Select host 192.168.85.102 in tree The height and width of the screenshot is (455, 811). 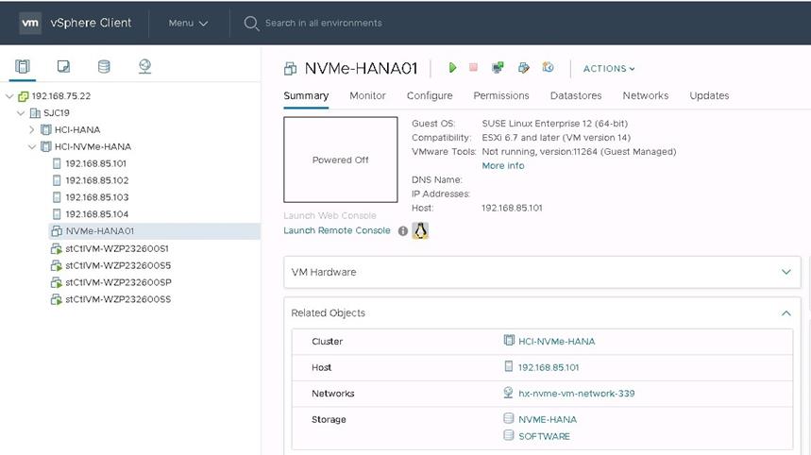coord(96,180)
